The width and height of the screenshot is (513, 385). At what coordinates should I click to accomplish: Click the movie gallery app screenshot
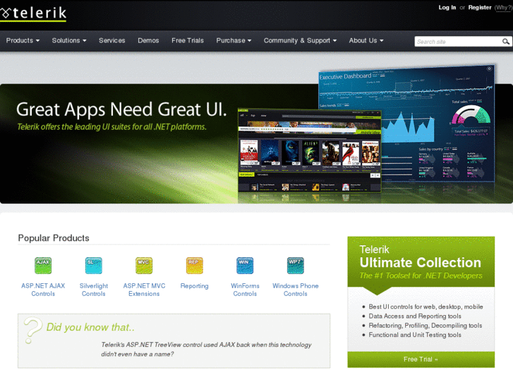click(309, 151)
